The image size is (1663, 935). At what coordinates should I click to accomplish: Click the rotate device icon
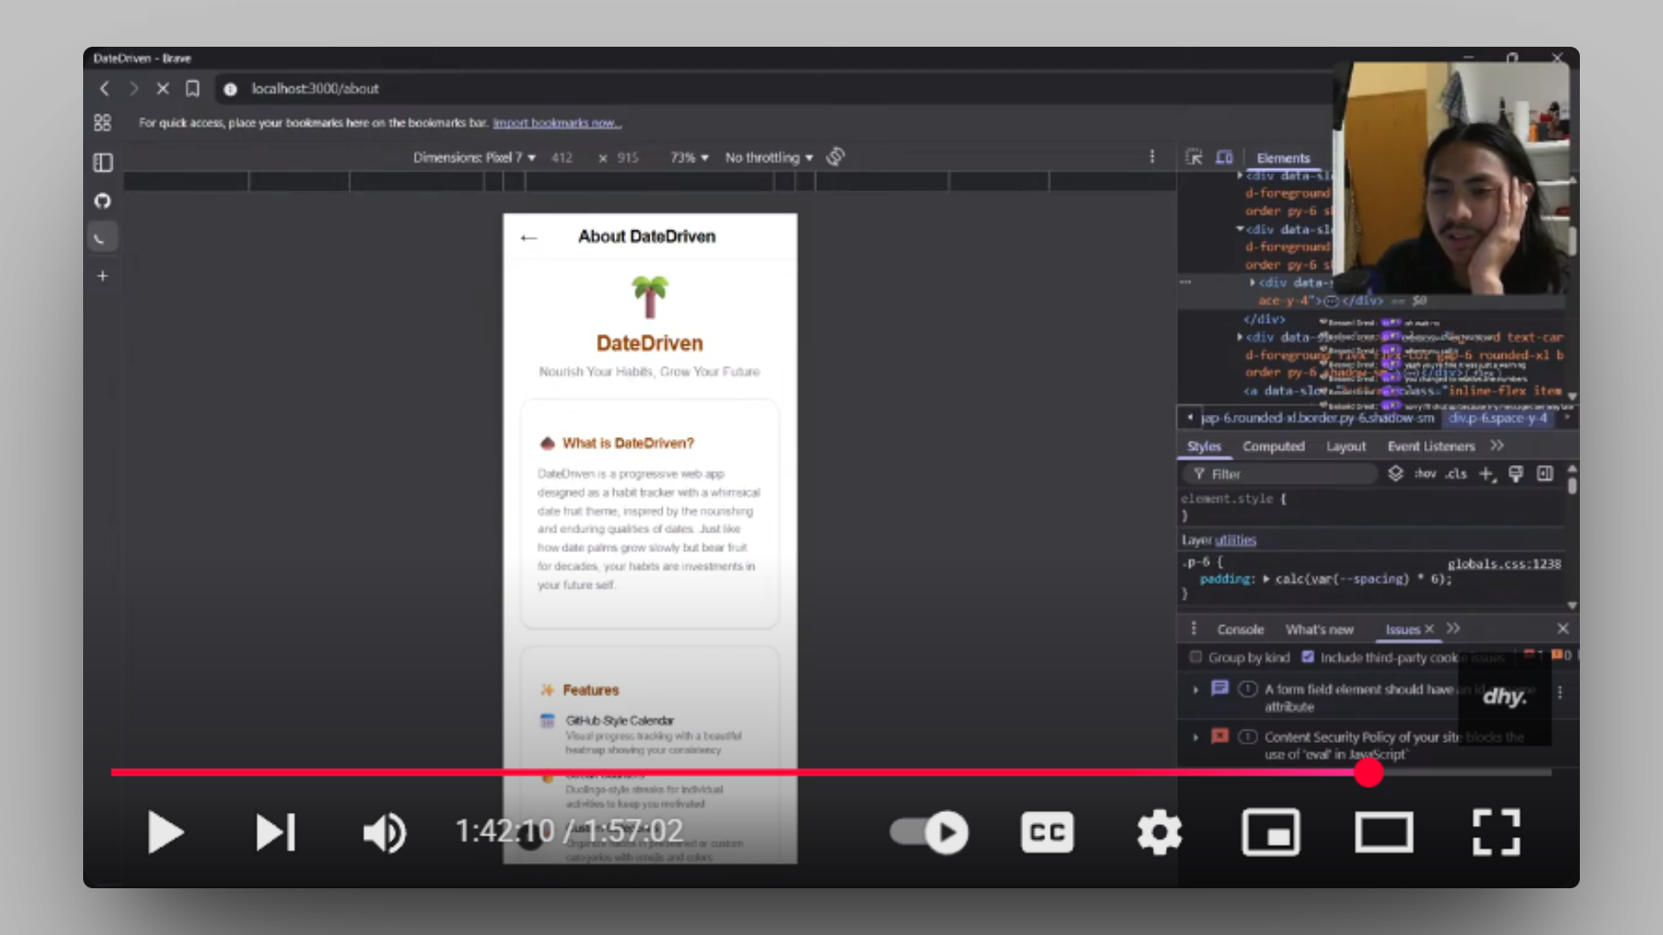[835, 157]
